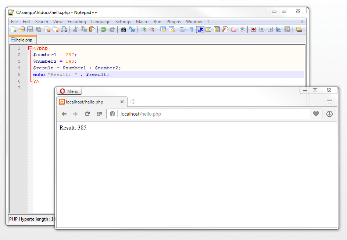
Task: Click the site badge in the address bar
Action: click(x=112, y=114)
